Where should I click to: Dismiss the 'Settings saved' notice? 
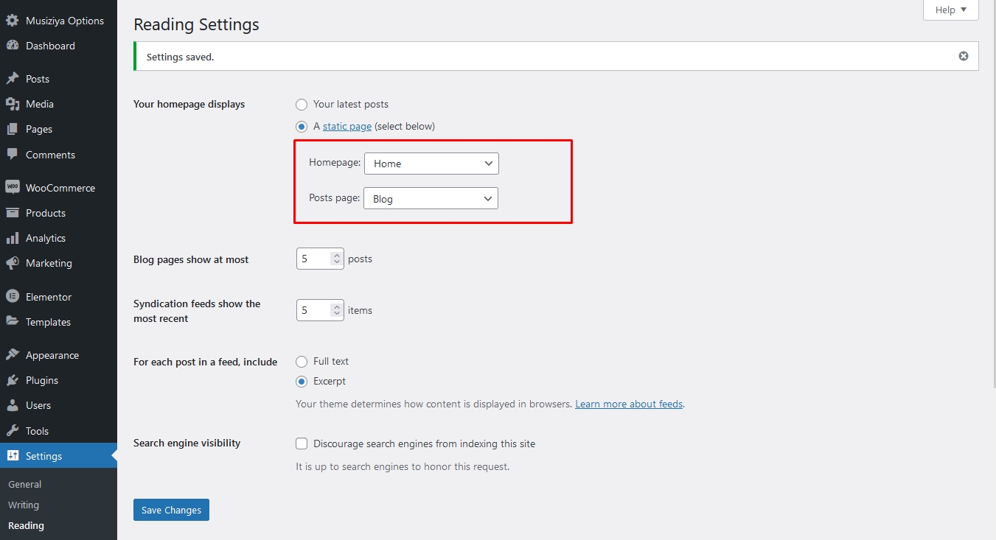(964, 56)
